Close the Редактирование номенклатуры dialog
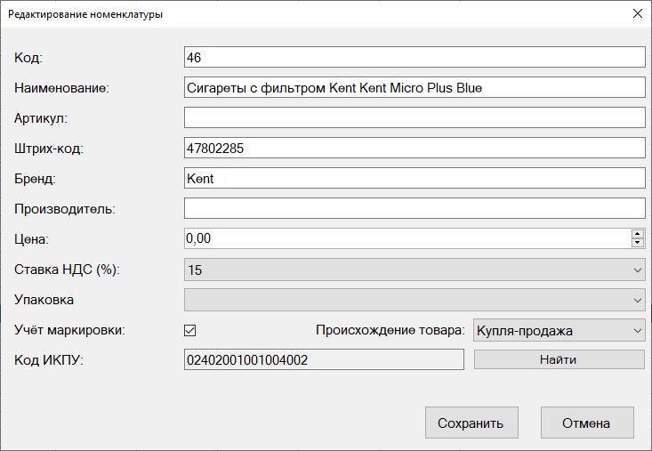 click(x=636, y=14)
